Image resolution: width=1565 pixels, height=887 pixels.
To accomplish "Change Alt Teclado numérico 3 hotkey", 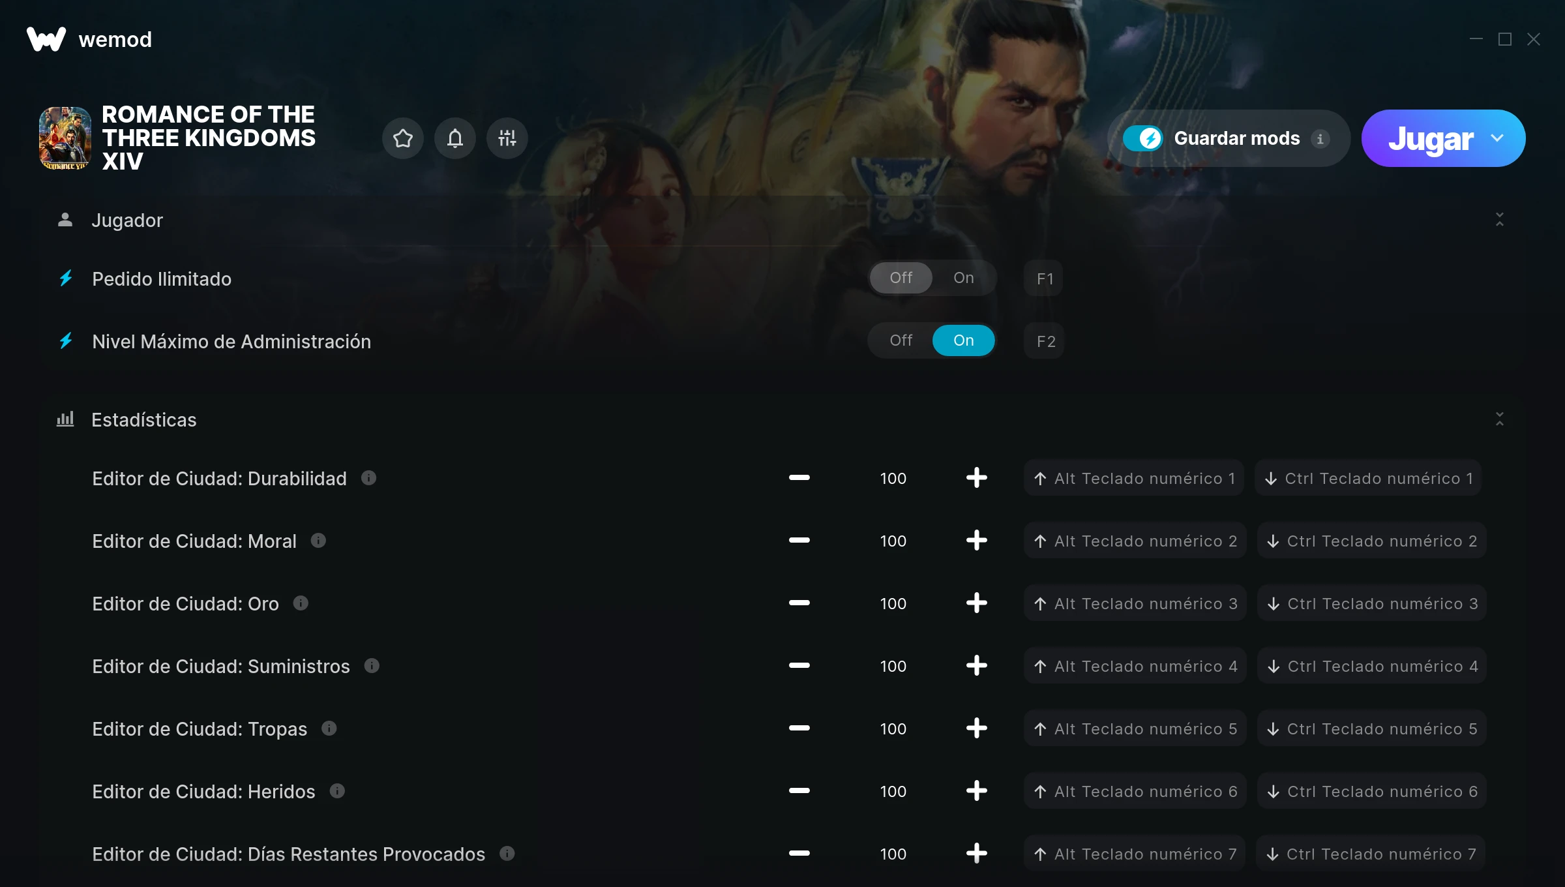I will tap(1135, 603).
